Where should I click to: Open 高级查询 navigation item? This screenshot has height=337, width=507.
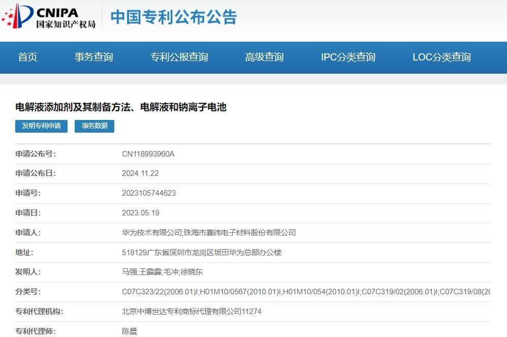[x=265, y=57]
